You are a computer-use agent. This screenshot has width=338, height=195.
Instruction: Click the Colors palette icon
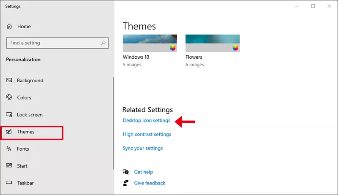pyautogui.click(x=9, y=97)
